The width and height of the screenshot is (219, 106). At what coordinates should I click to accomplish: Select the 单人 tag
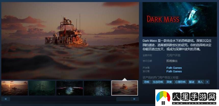[200, 82]
